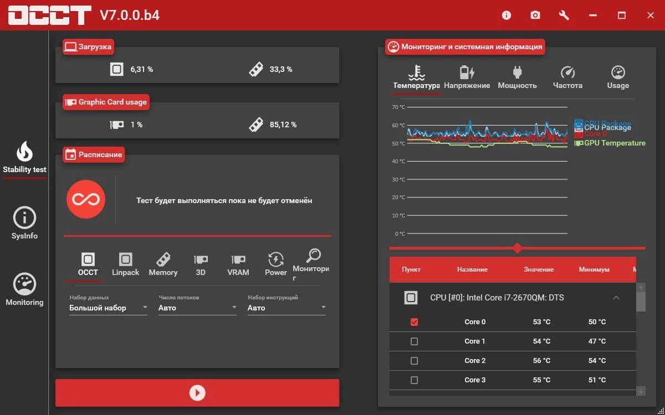Switch to the Usage tab
Viewport: 665px width, 415px height.
[x=618, y=78]
